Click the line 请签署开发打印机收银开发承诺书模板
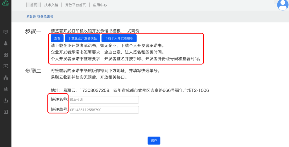The width and height of the screenshot is (289, 147). (95, 31)
